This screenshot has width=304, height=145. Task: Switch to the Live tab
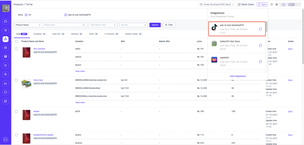coord(21,34)
